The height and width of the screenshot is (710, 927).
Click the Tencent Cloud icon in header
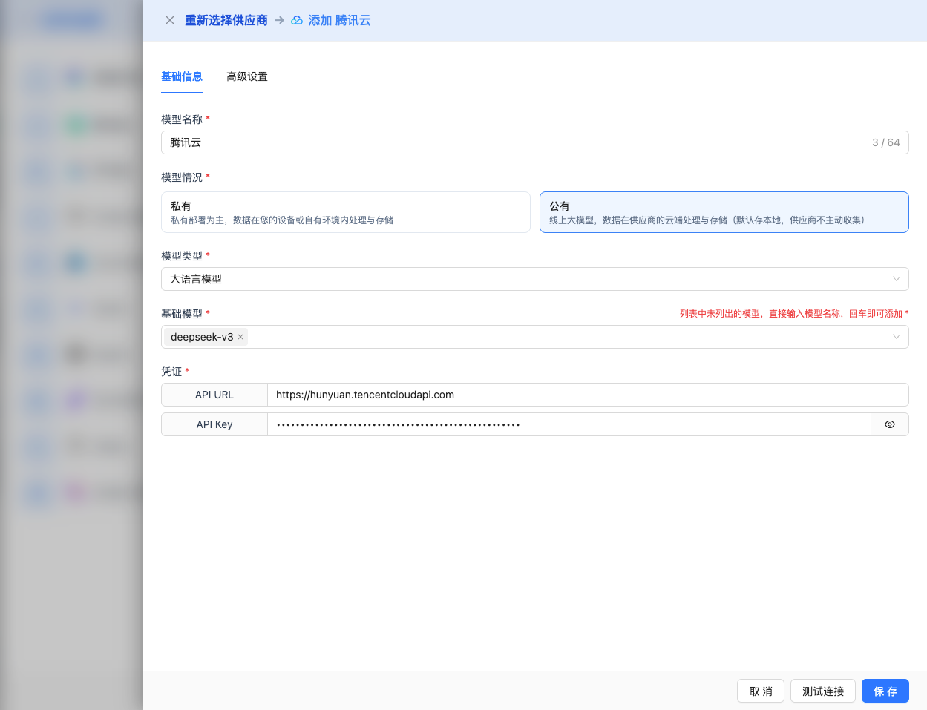point(297,20)
